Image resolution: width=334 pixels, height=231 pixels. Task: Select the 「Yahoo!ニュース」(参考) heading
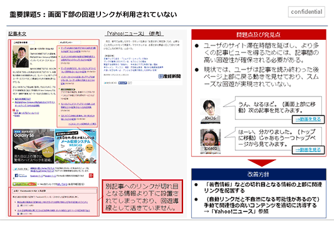click(x=134, y=33)
